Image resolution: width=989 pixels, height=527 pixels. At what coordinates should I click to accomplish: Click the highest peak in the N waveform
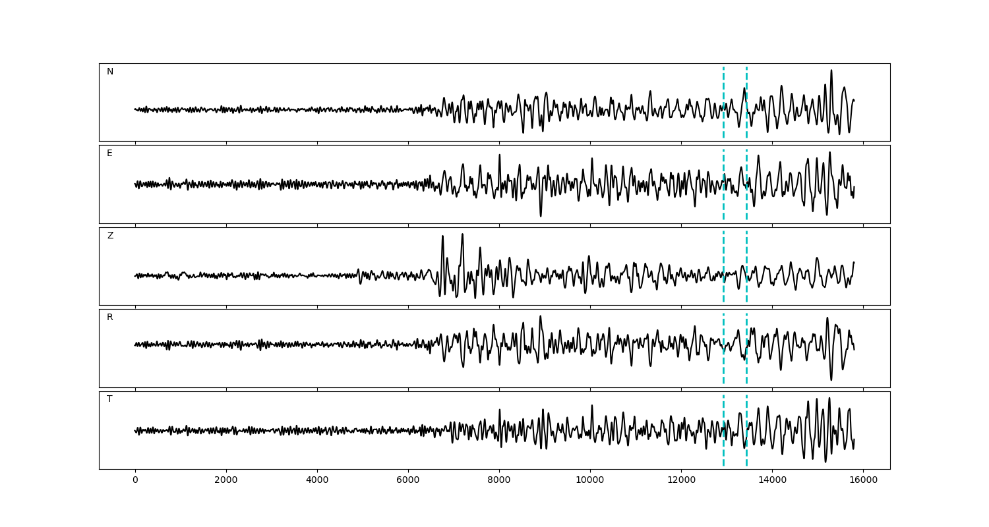pos(831,70)
